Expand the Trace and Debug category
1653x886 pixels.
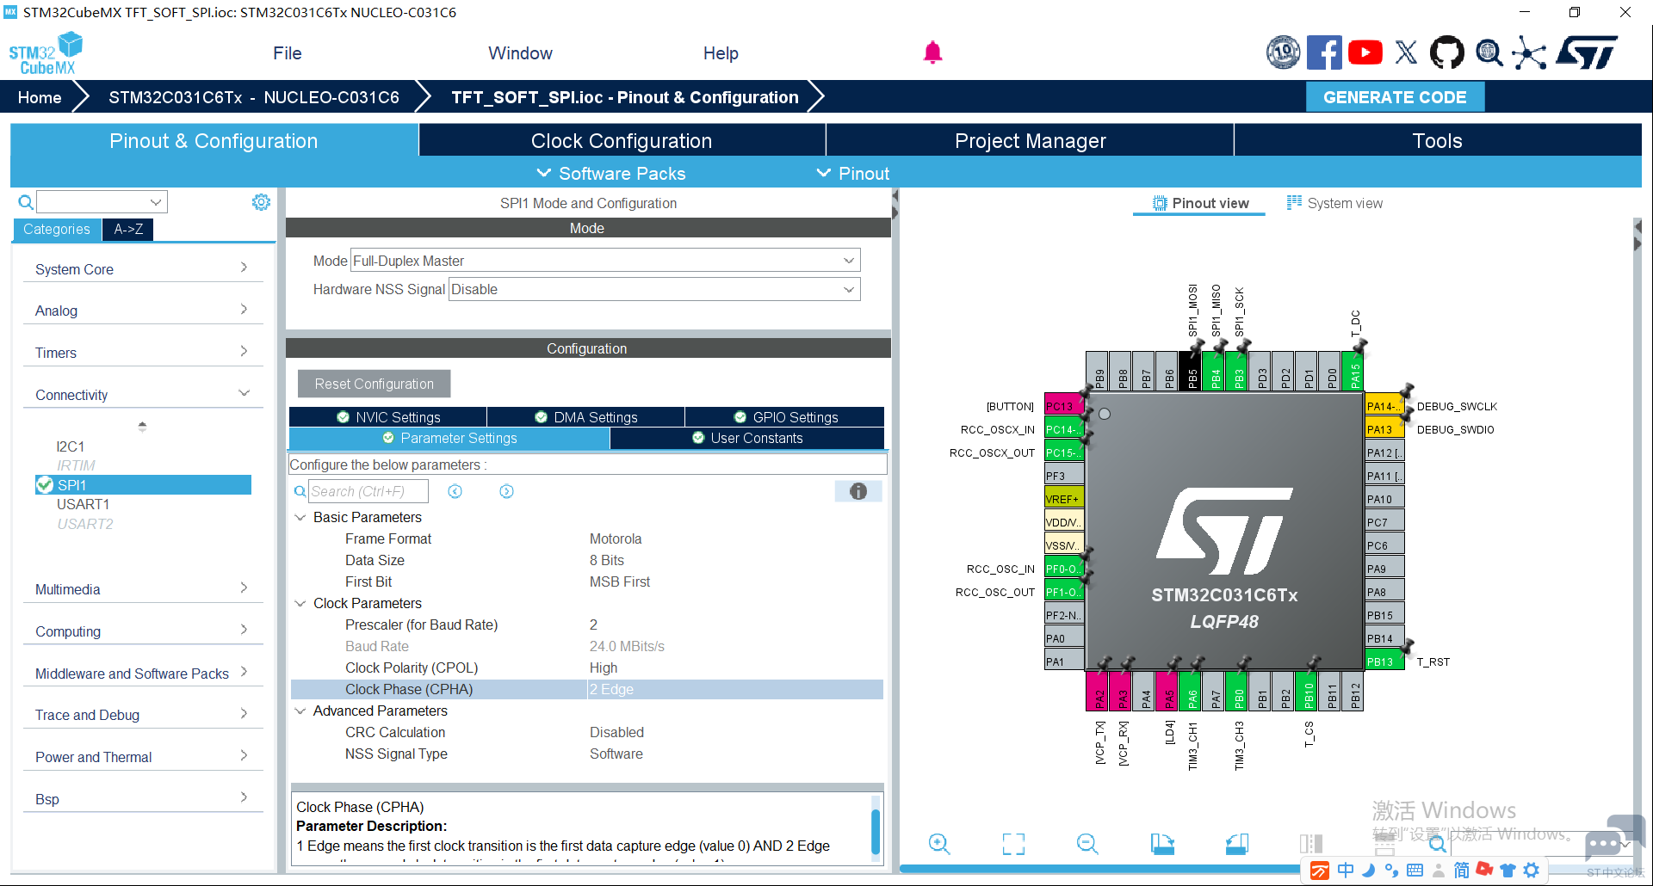coord(142,715)
